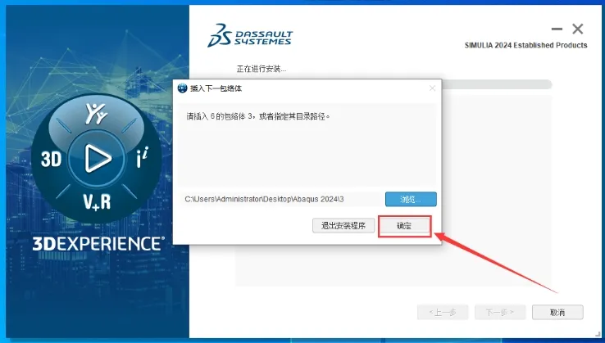Image resolution: width=605 pixels, height=343 pixels.
Task: Click the greyed 上一步 back button
Action: pyautogui.click(x=443, y=312)
